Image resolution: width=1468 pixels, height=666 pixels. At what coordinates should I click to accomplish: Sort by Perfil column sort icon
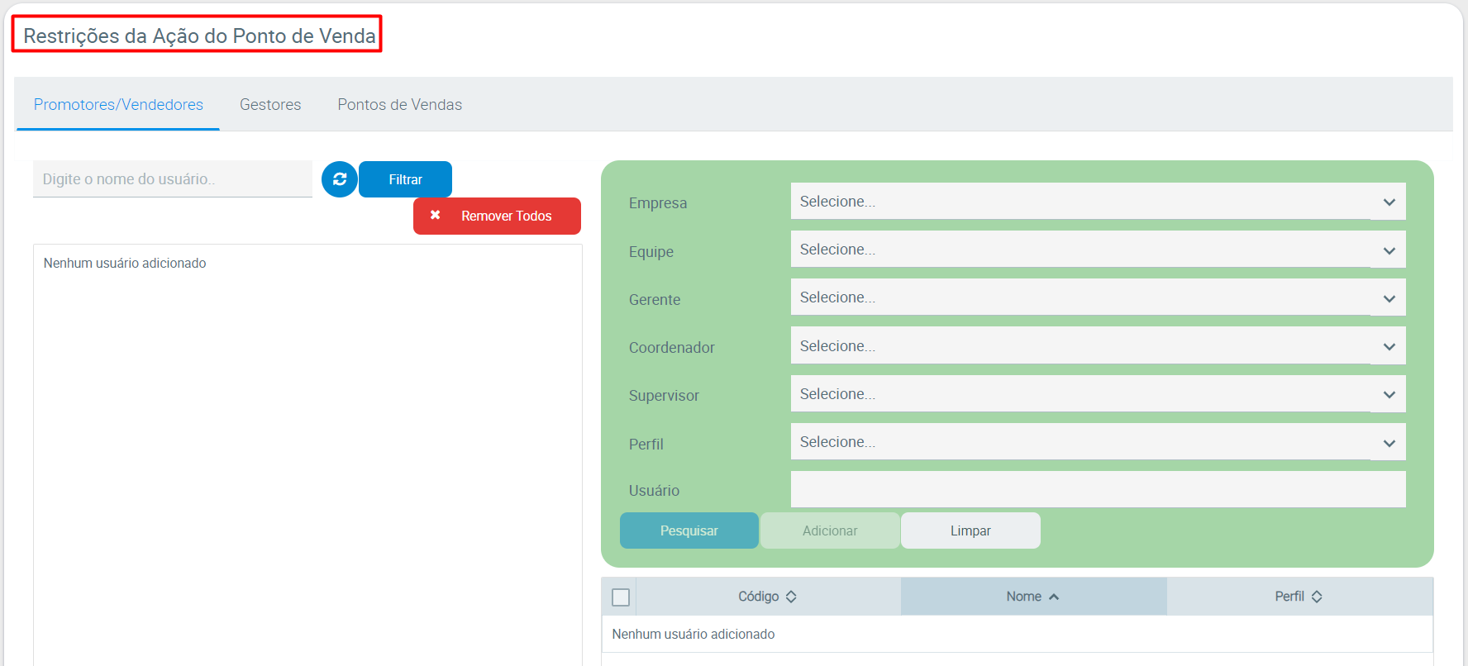pyautogui.click(x=1317, y=597)
